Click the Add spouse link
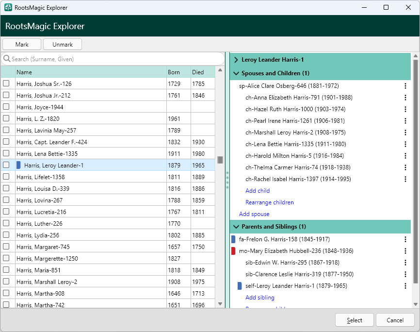Image resolution: width=420 pixels, height=332 pixels. point(254,214)
